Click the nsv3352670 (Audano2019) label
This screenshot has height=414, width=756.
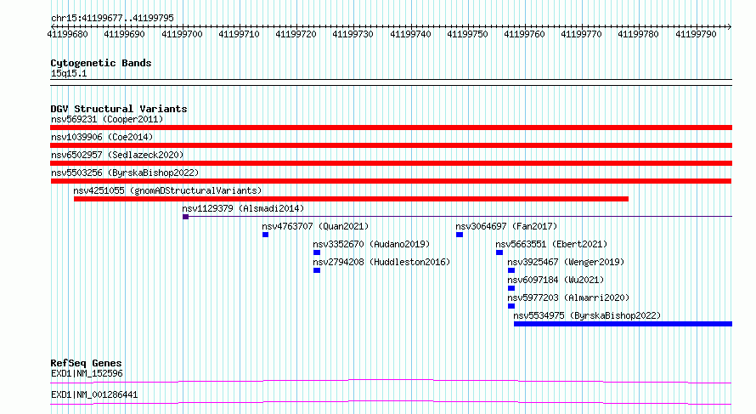tap(371, 244)
